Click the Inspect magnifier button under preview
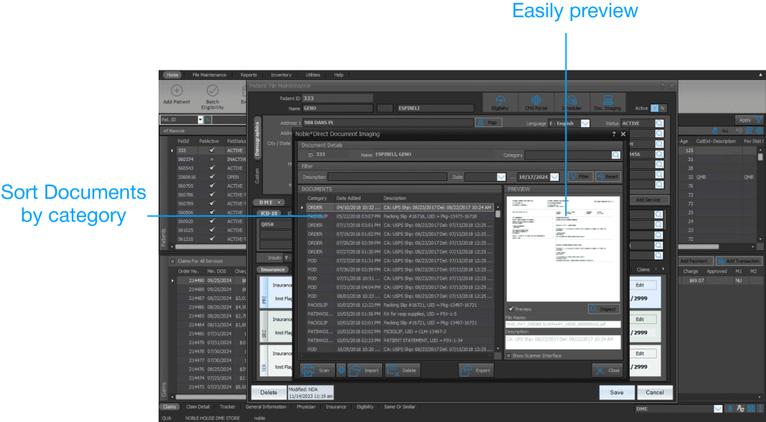The width and height of the screenshot is (766, 422). coord(604,309)
